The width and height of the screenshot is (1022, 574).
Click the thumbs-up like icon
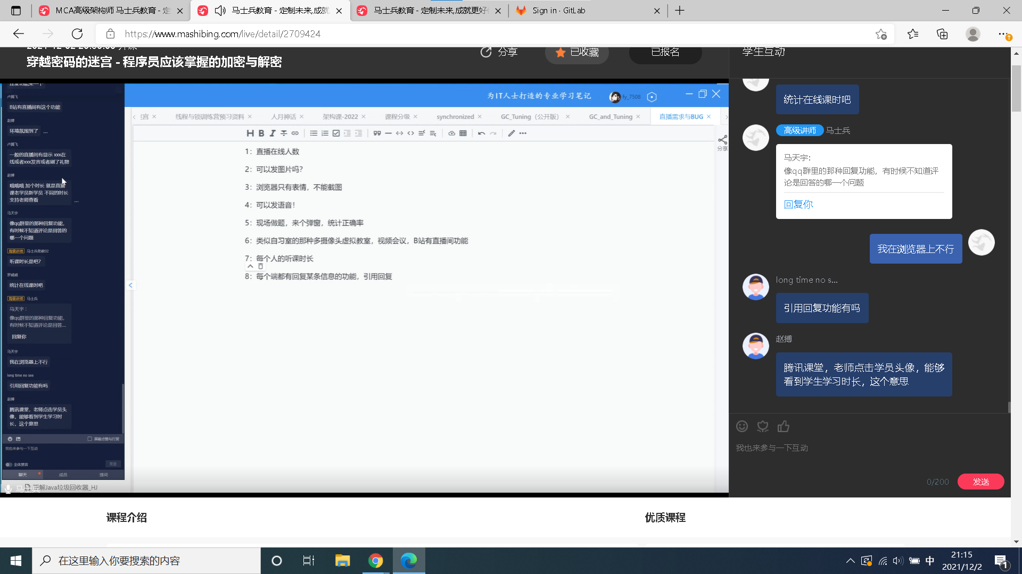coord(783,426)
